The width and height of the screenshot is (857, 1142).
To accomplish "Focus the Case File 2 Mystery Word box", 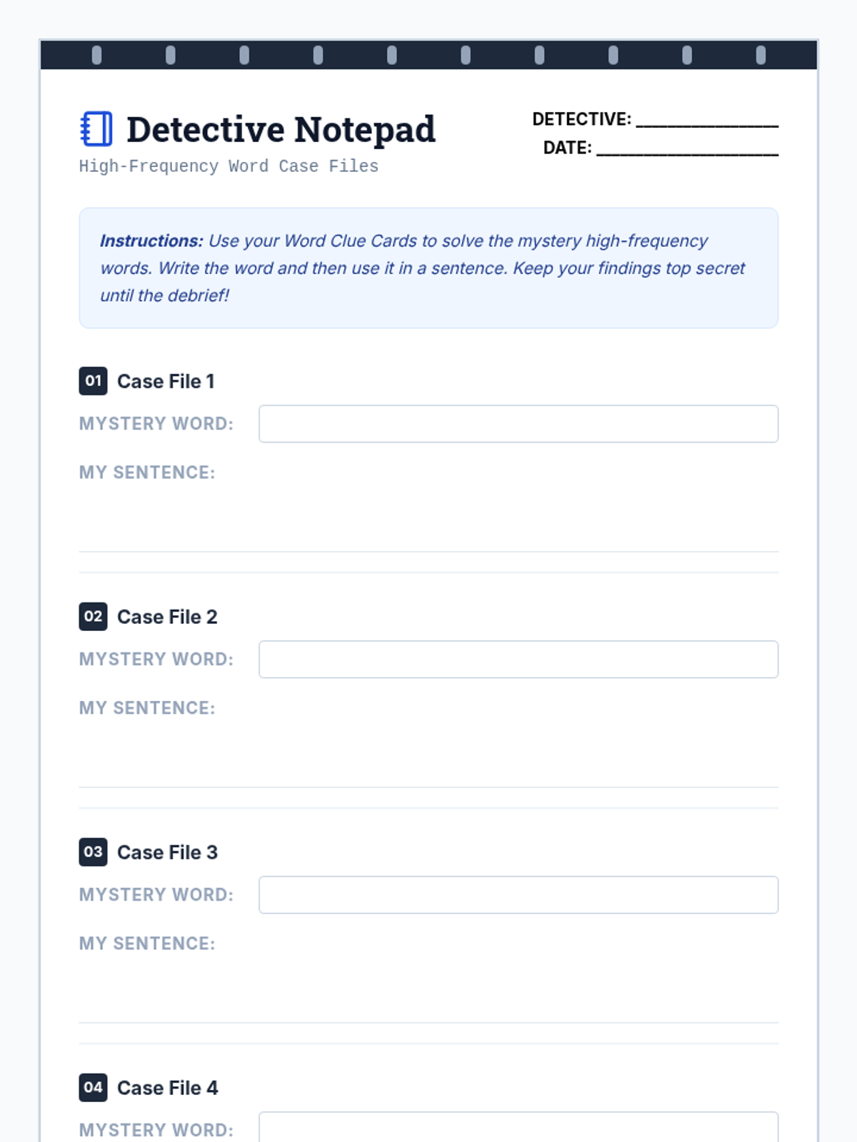I will click(518, 660).
